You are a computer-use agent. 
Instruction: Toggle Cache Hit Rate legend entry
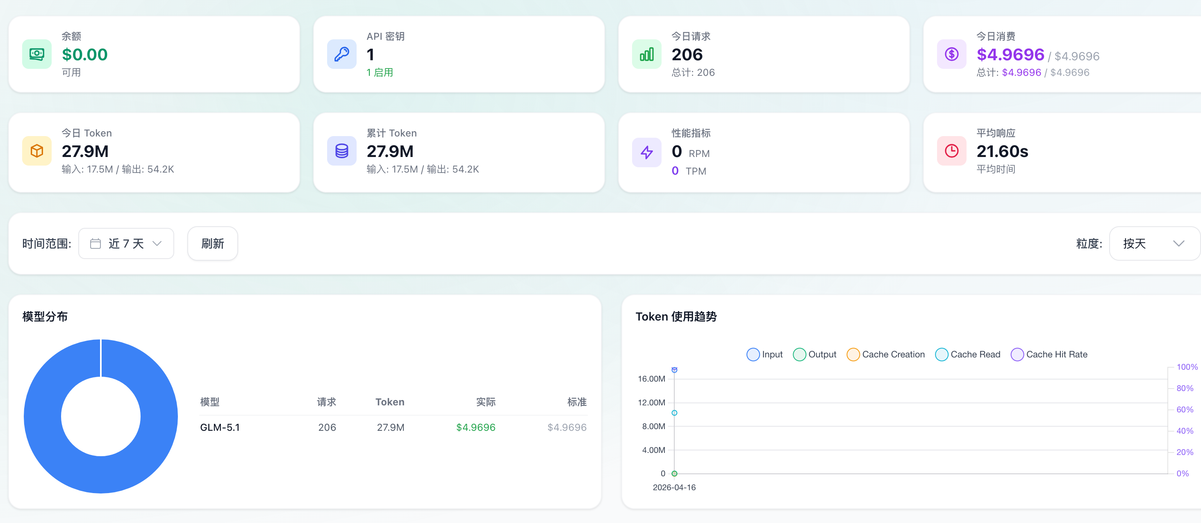(x=1049, y=354)
